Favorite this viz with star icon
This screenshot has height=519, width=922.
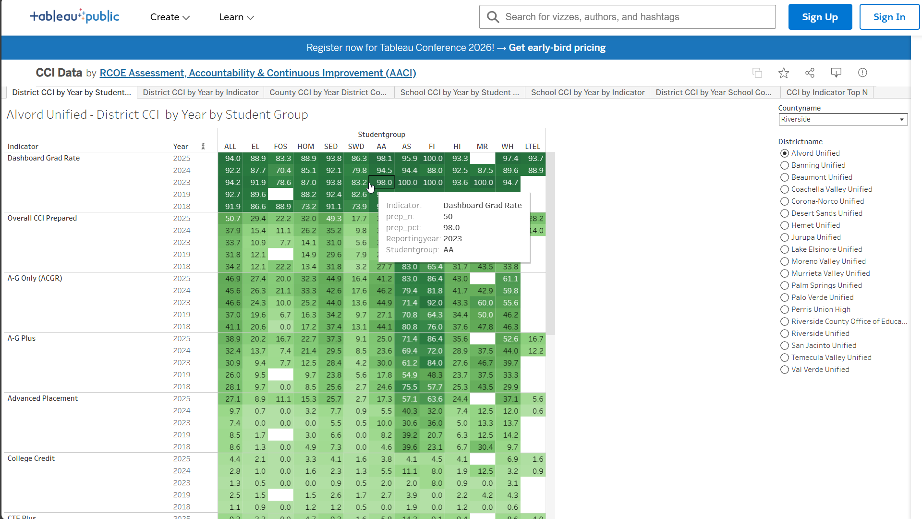pos(784,73)
